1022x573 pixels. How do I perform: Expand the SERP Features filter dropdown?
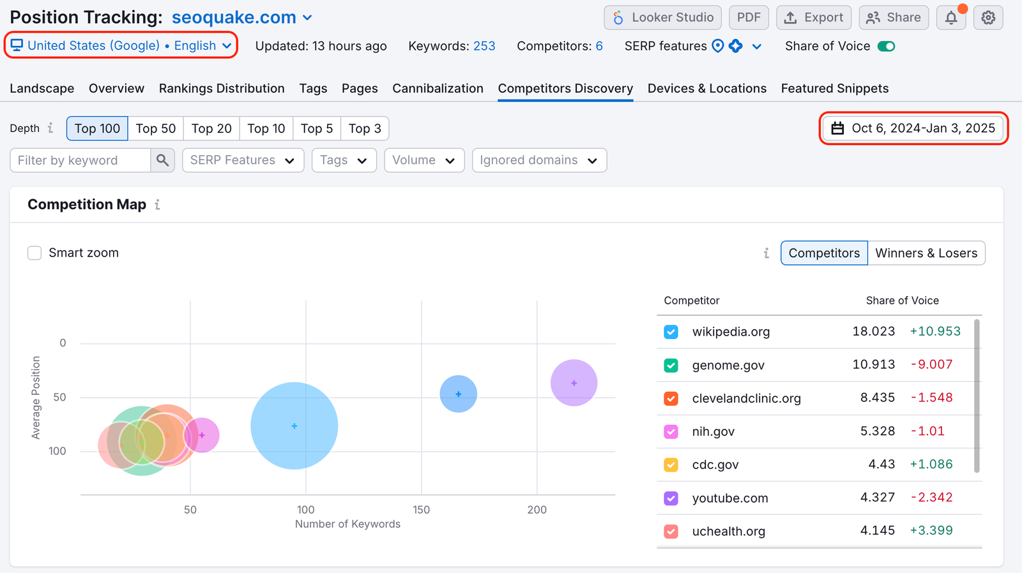243,160
